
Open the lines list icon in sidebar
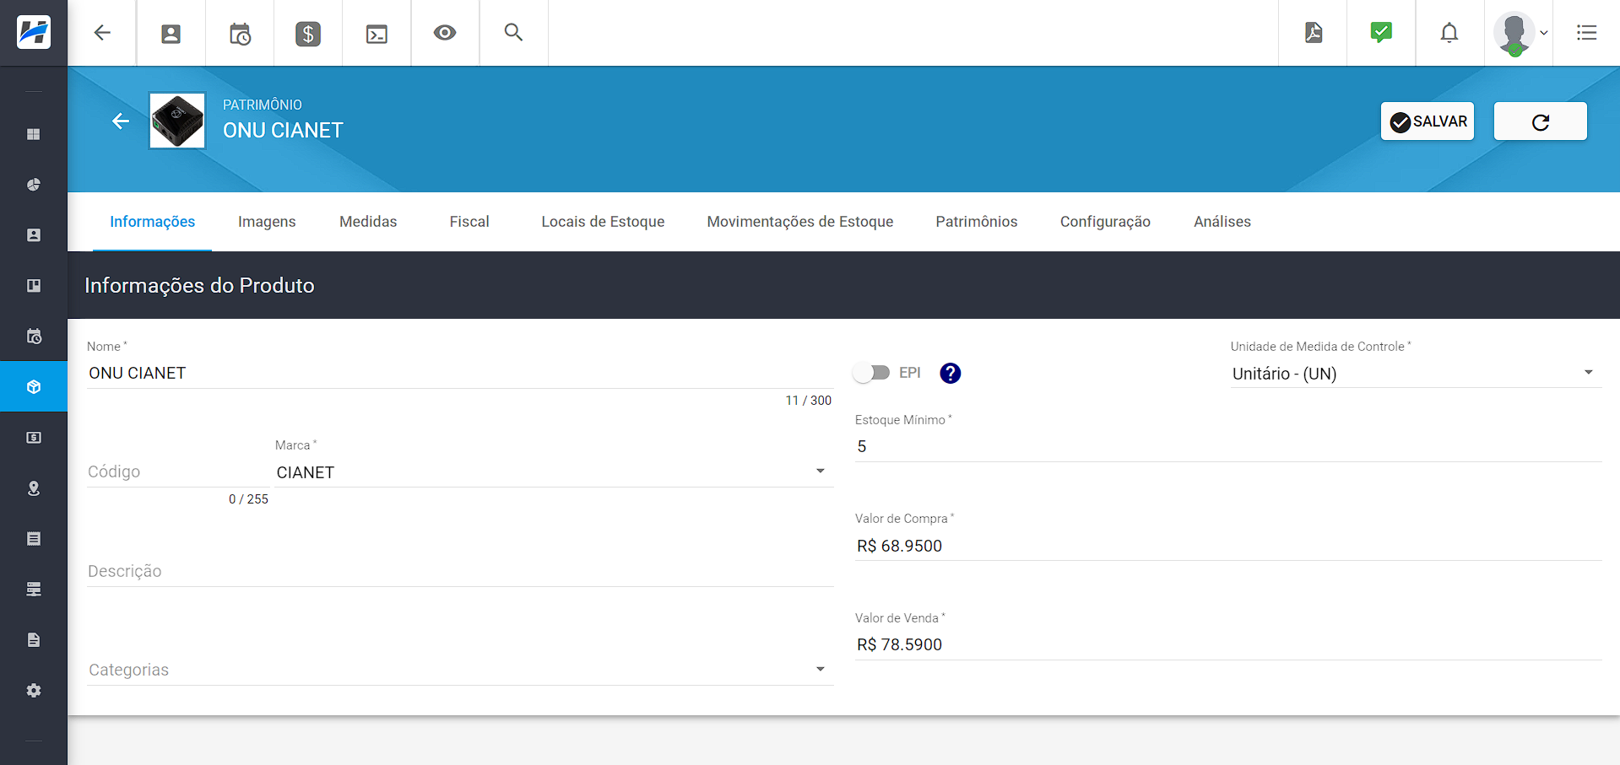[34, 539]
